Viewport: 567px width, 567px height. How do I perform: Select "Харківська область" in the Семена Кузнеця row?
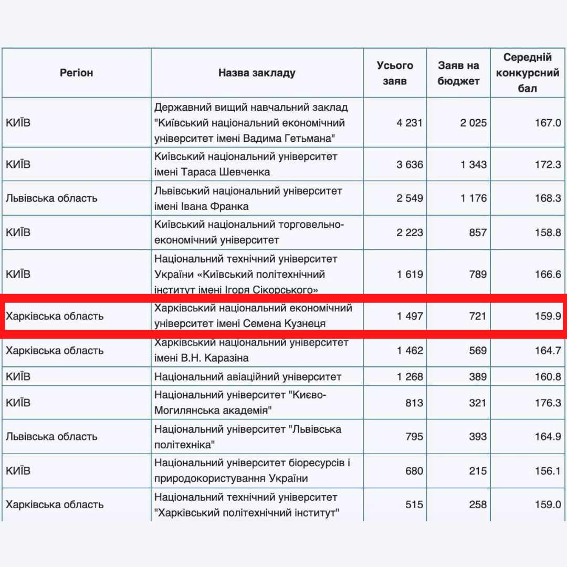[x=55, y=316]
